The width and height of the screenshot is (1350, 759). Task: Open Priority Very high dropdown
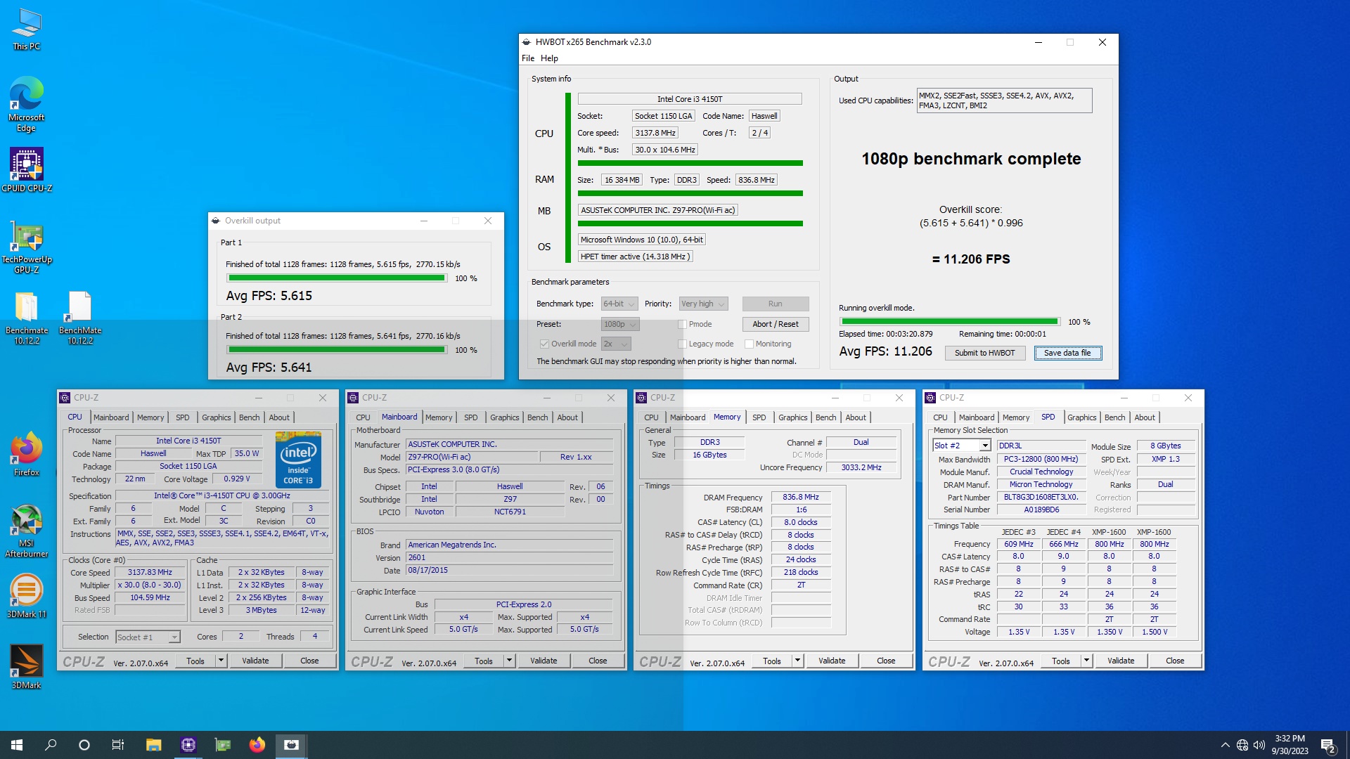click(x=703, y=304)
